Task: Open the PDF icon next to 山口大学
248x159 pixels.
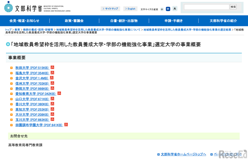Action: pos(52,99)
